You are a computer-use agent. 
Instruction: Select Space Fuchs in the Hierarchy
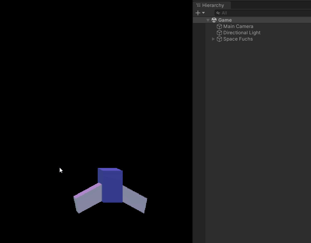(238, 39)
